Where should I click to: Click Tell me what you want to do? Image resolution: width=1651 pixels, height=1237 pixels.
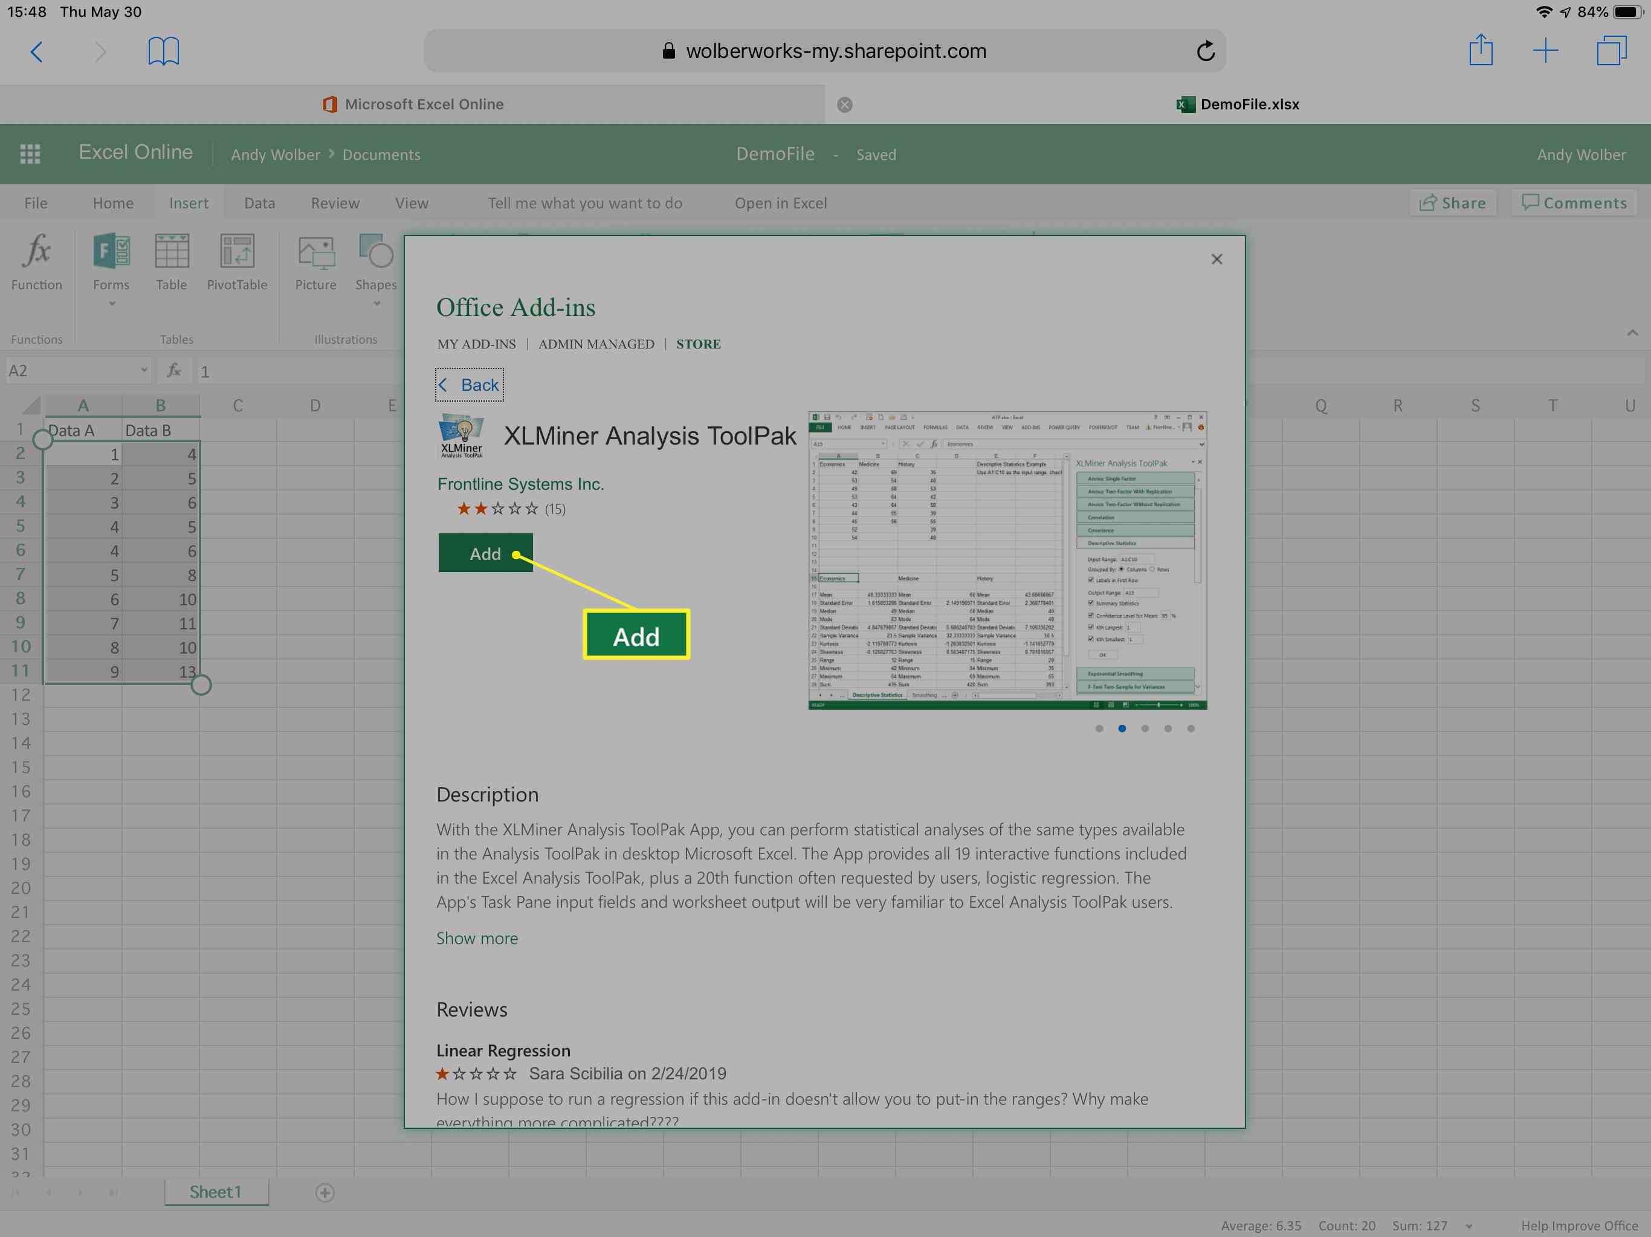(x=584, y=203)
